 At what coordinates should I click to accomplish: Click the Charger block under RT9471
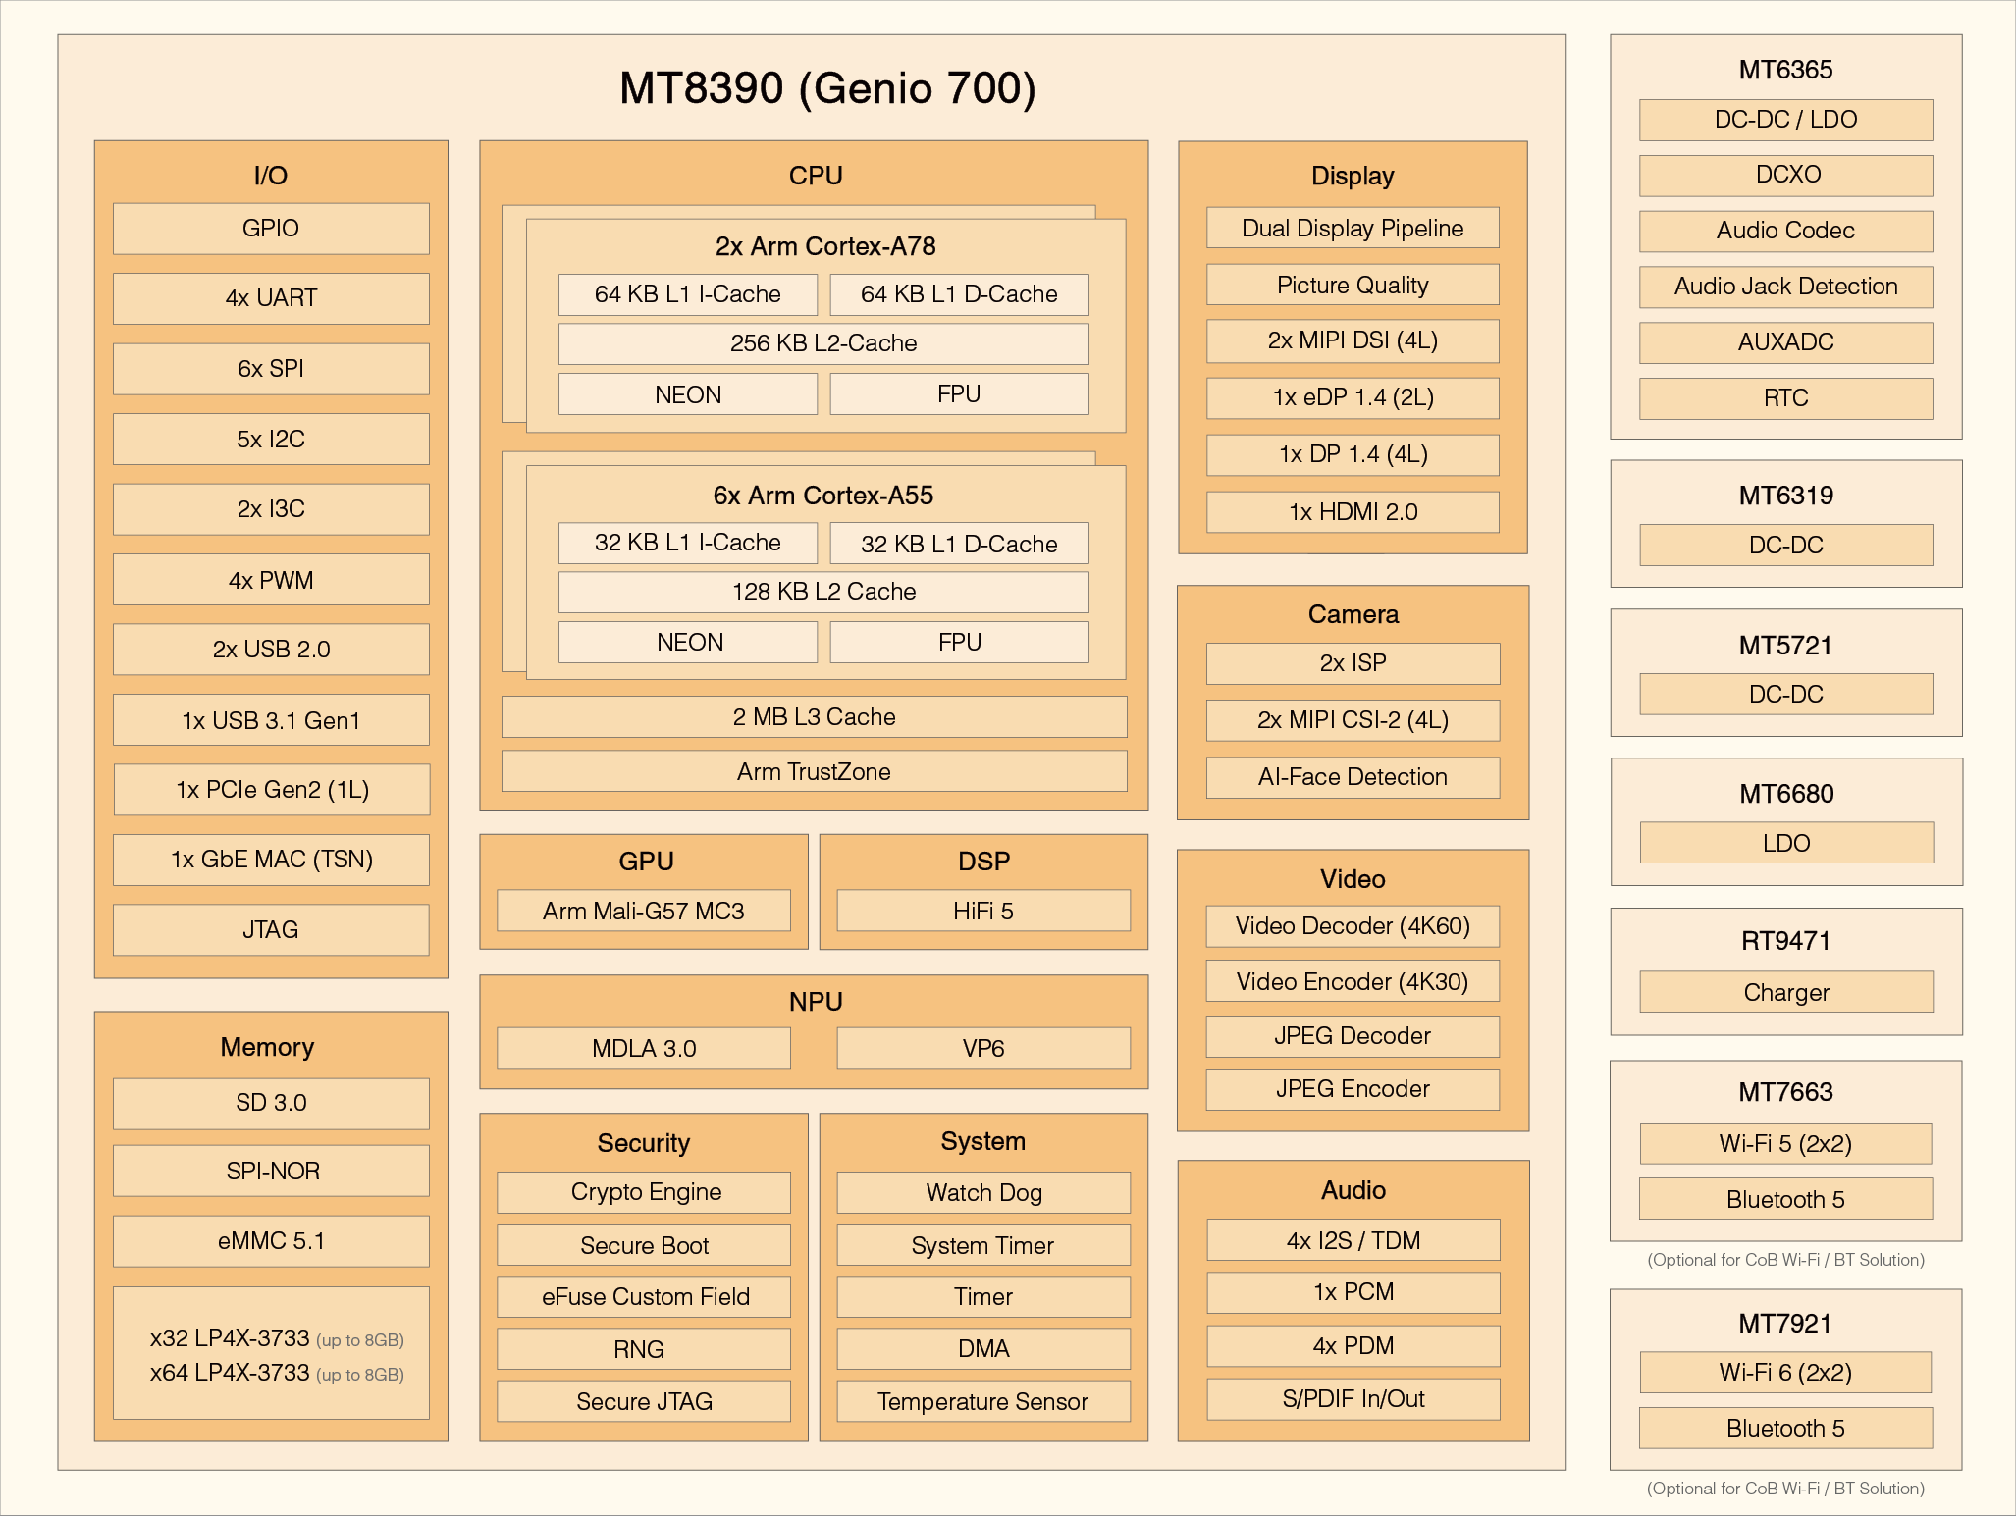(1785, 993)
